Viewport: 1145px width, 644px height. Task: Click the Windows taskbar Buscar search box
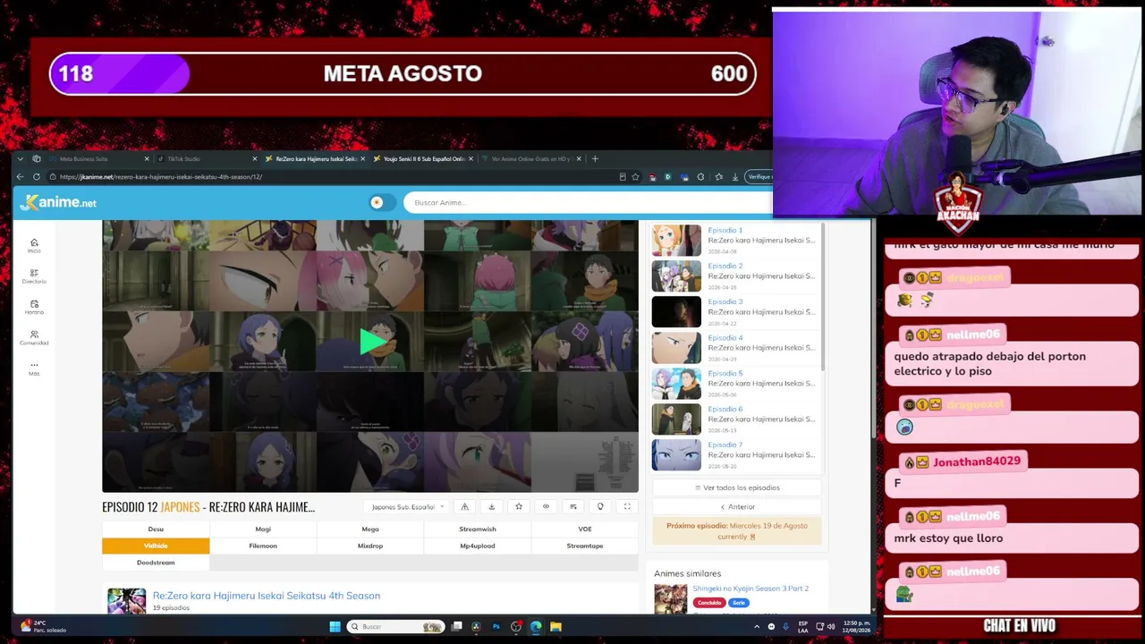coord(395,627)
